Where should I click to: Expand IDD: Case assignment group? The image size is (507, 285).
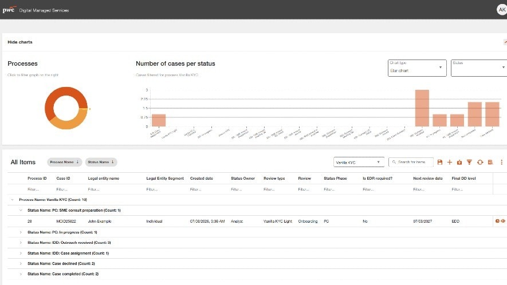(21, 254)
